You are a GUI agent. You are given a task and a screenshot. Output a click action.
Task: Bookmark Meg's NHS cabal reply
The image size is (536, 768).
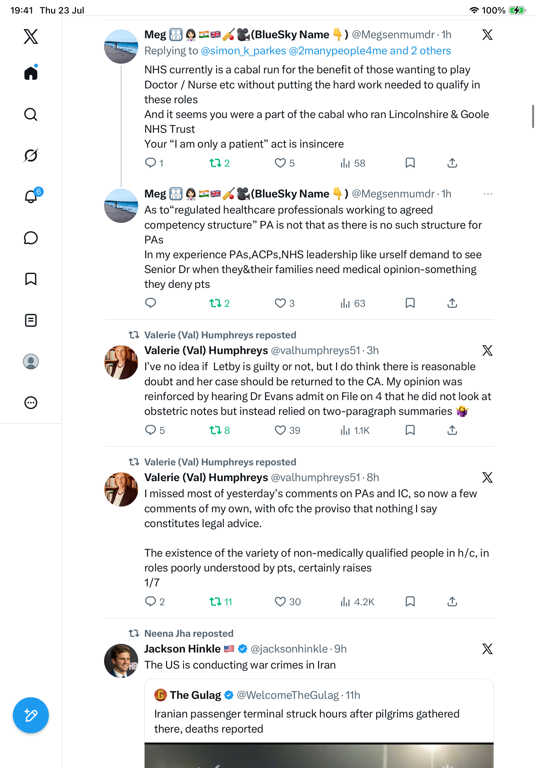(410, 163)
